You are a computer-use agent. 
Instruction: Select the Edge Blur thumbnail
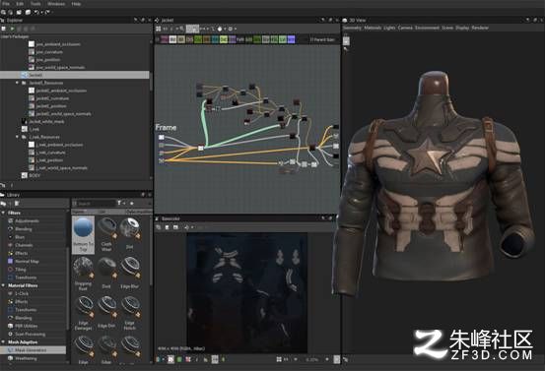click(x=130, y=274)
